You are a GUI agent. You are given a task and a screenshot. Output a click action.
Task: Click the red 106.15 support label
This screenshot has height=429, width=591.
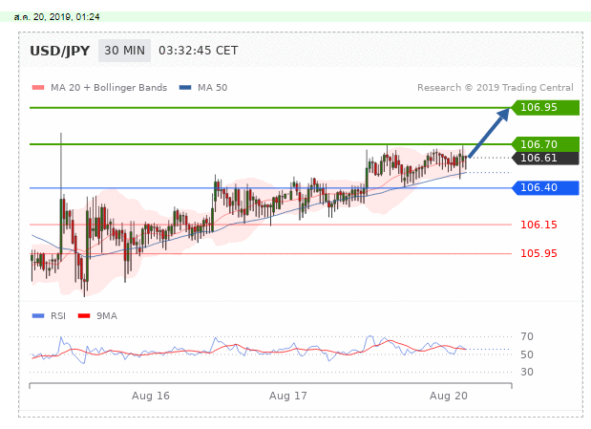(x=538, y=225)
